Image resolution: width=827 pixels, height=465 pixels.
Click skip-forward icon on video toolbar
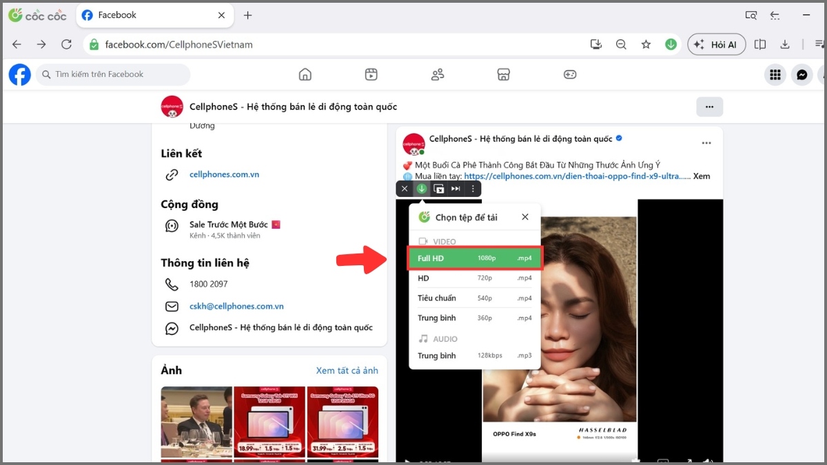point(456,189)
